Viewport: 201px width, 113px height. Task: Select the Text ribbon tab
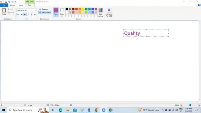pos(30,5)
